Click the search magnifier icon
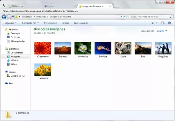The height and width of the screenshot is (121, 175). click(x=171, y=17)
